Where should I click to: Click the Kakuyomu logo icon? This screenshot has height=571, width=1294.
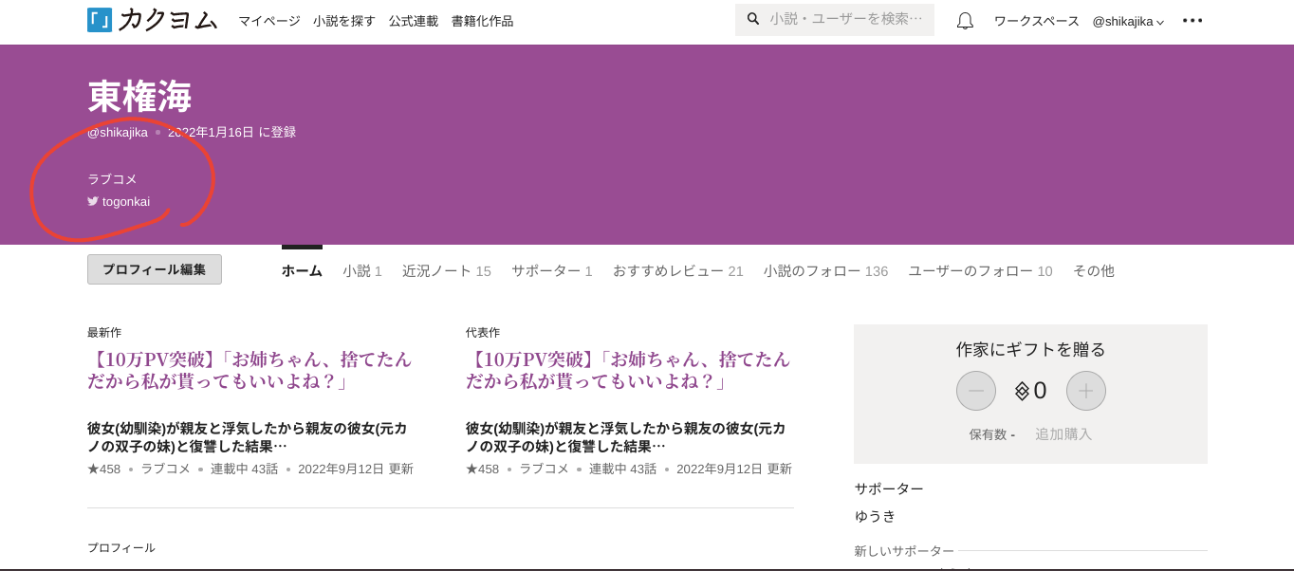click(100, 20)
